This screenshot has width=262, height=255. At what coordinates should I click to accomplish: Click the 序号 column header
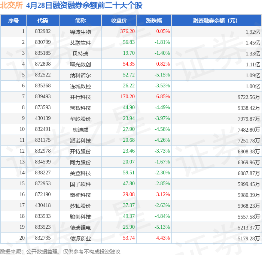pos(13,20)
